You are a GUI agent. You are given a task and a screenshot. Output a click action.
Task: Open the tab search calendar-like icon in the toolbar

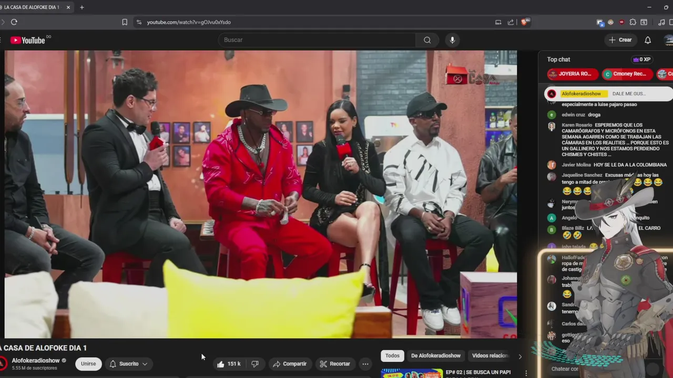(x=644, y=22)
